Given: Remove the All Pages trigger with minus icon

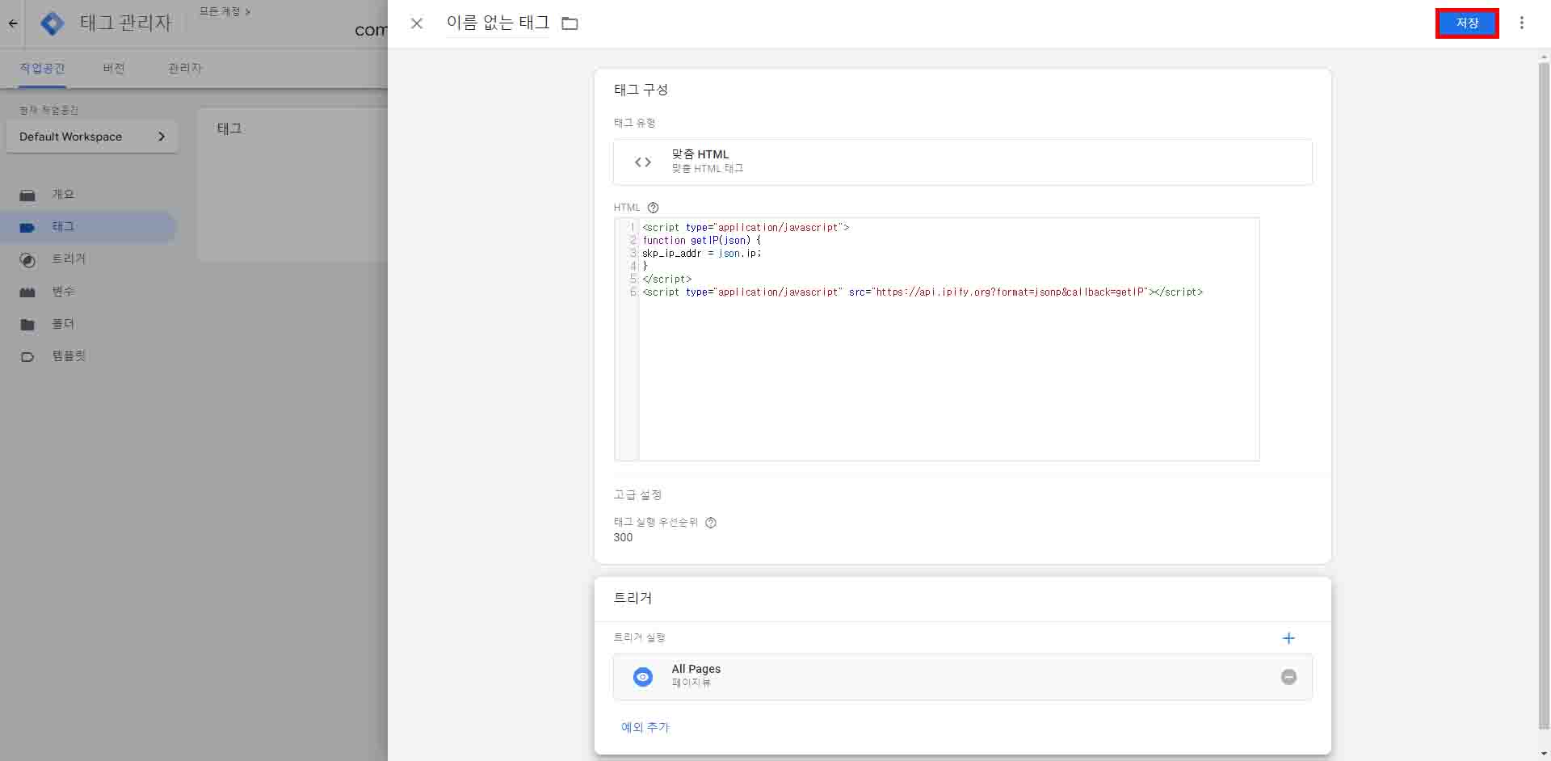Looking at the screenshot, I should 1288,677.
